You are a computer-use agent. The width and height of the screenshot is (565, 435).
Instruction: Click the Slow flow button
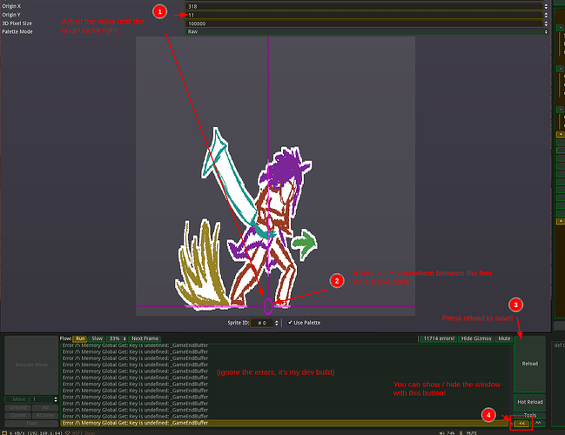(97, 338)
